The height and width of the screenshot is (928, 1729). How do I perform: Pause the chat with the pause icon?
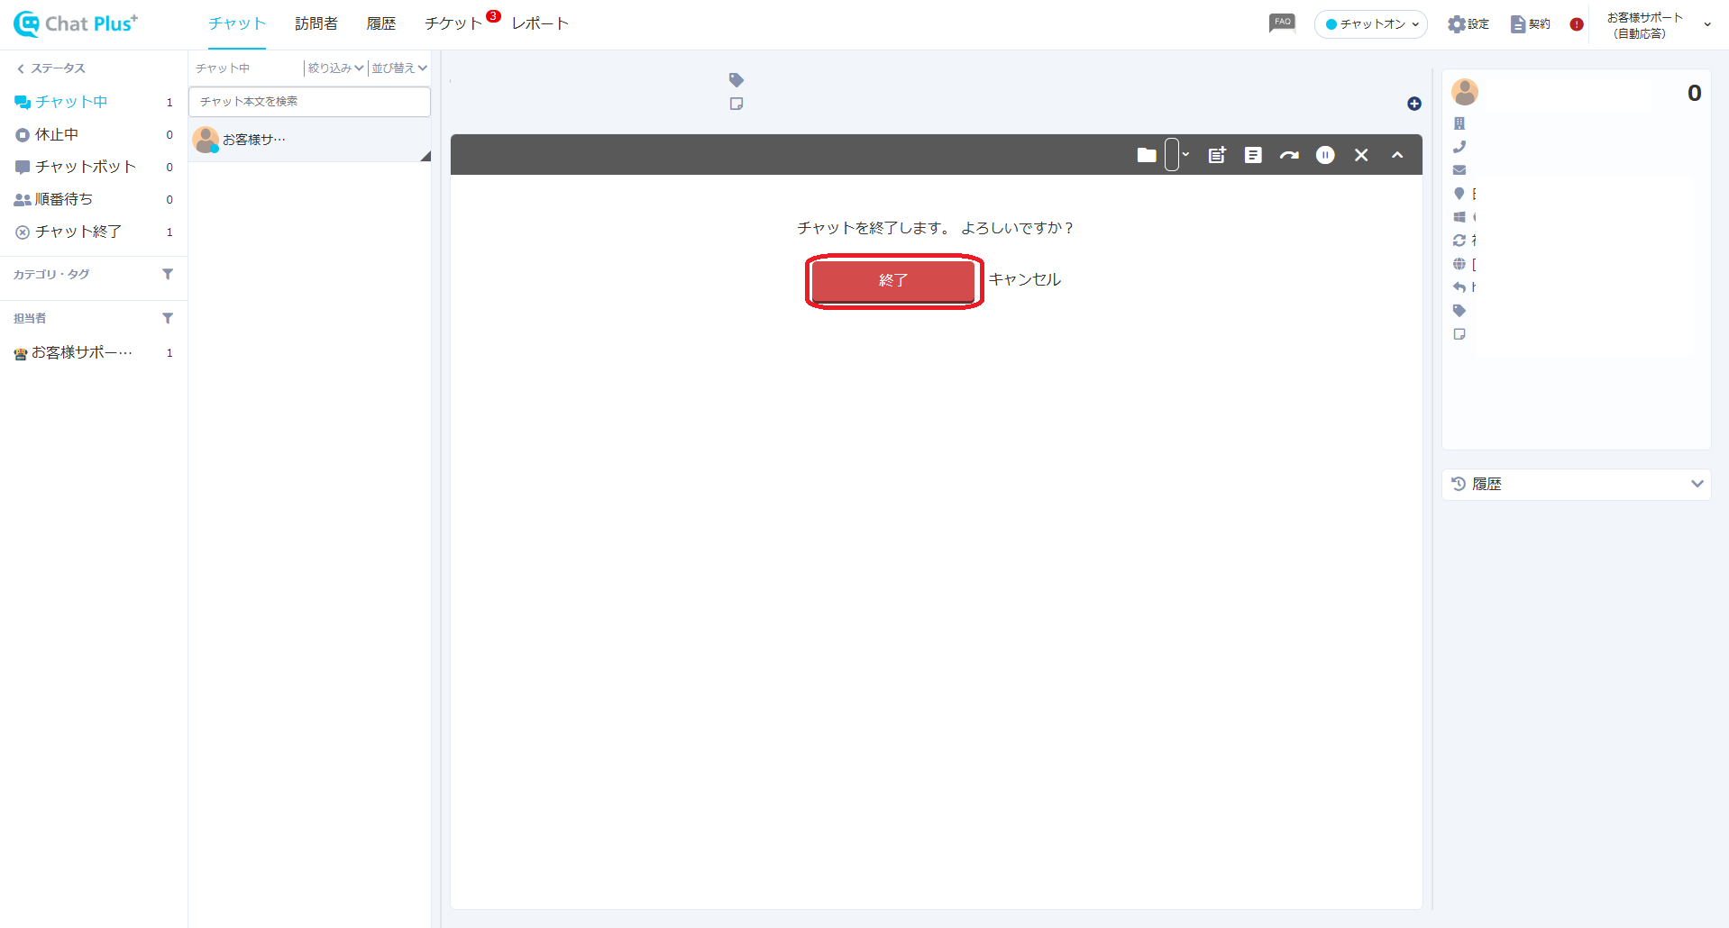pyautogui.click(x=1325, y=155)
